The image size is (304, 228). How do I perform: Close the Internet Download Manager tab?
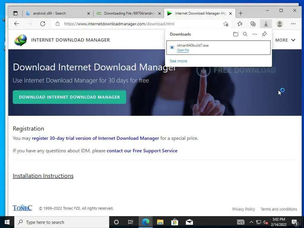pyautogui.click(x=230, y=13)
